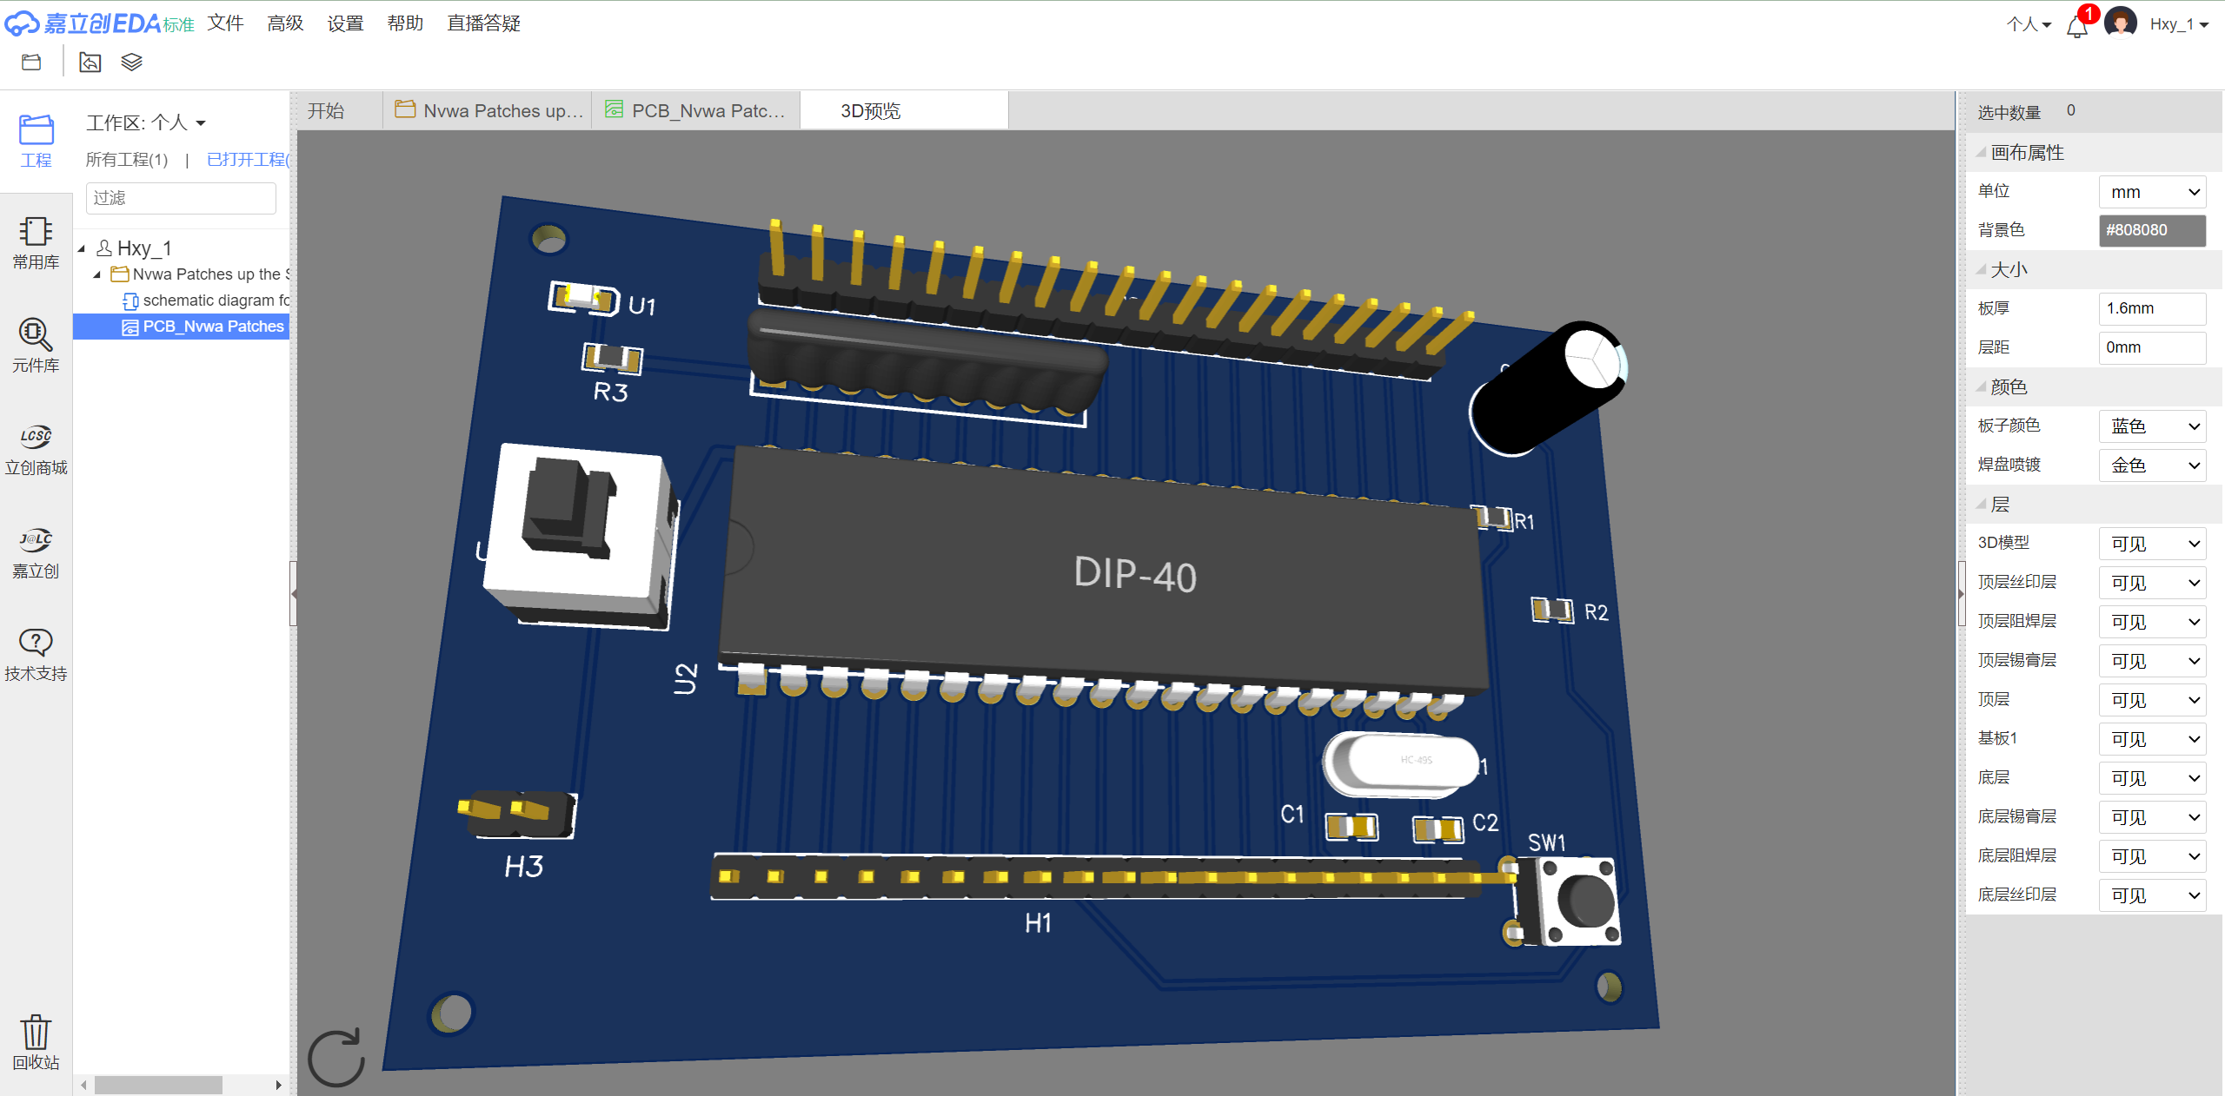Click the 嘉立创 JLC sidebar icon
2225x1096 pixels.
tap(36, 551)
